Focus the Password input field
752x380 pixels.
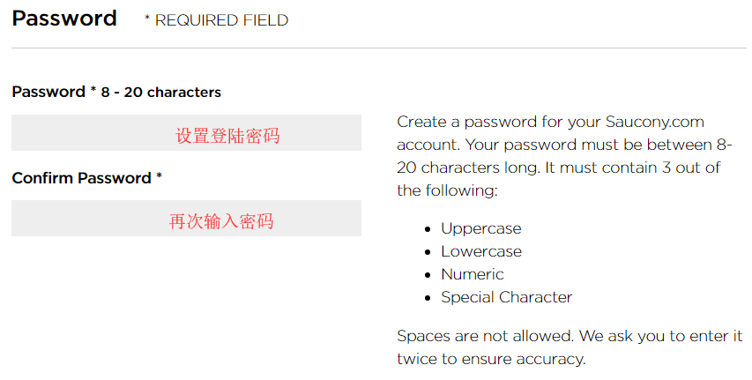(186, 133)
